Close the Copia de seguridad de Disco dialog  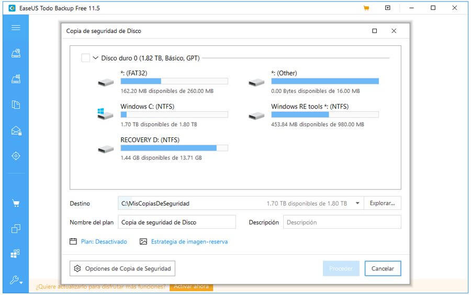click(394, 31)
